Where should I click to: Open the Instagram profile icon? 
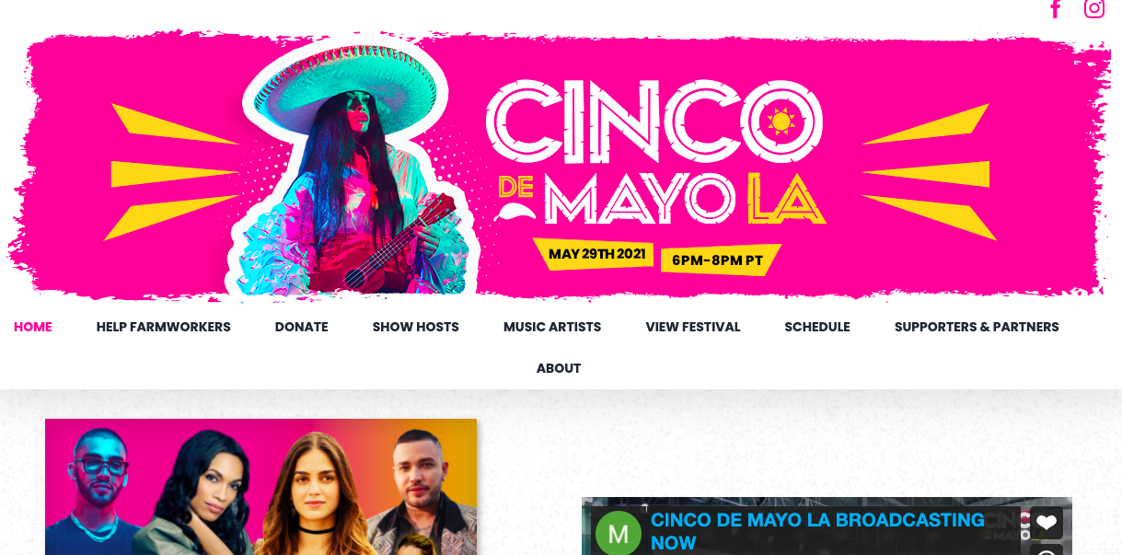[x=1093, y=8]
